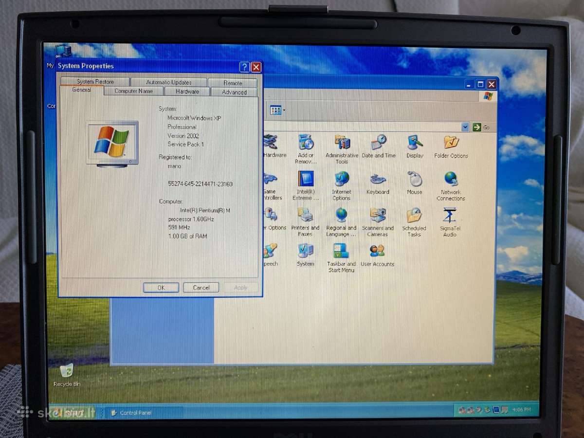Open the Power Options icon
This screenshot has width=584, height=438.
pos(274,219)
